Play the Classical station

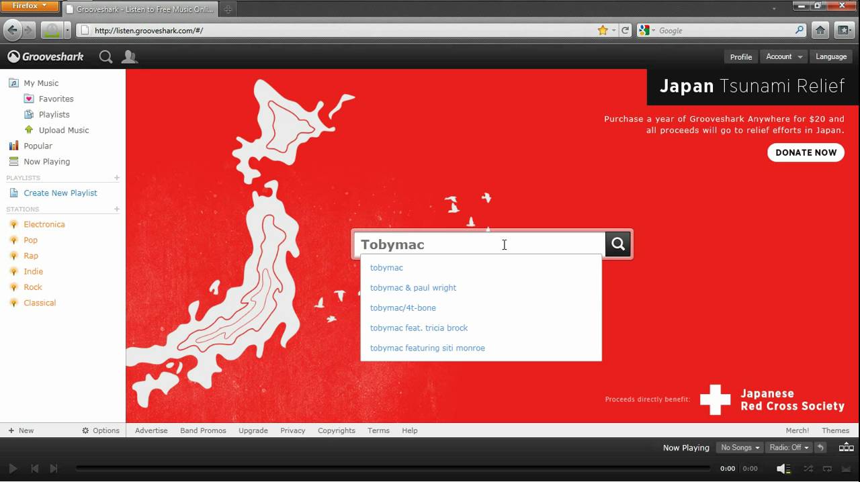coord(40,303)
